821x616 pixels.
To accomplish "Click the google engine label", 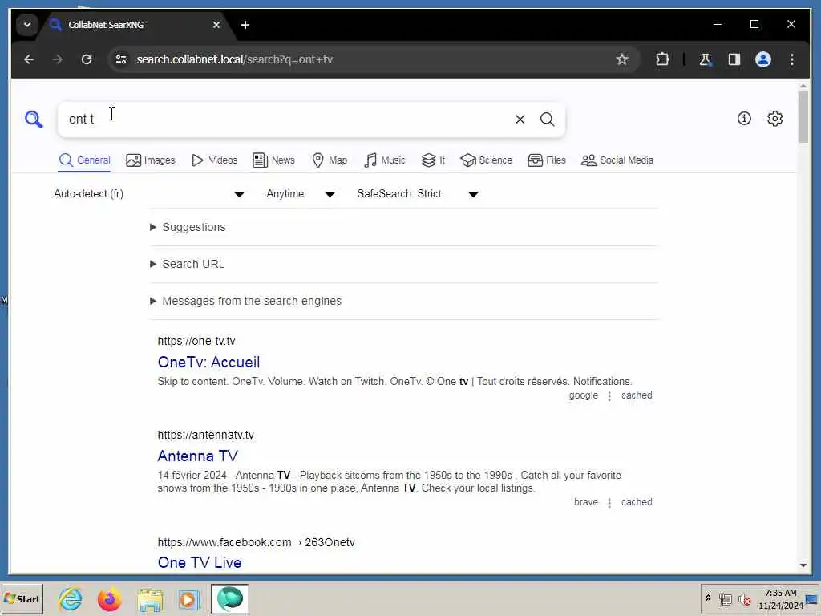I will point(584,395).
